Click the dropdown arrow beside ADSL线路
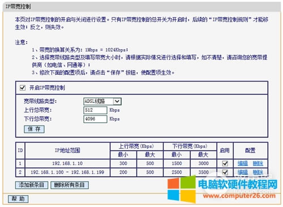The image size is (283, 207). tap(117, 101)
